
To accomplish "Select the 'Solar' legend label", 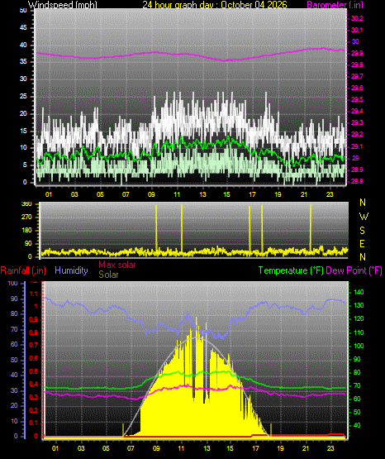I will coord(108,275).
